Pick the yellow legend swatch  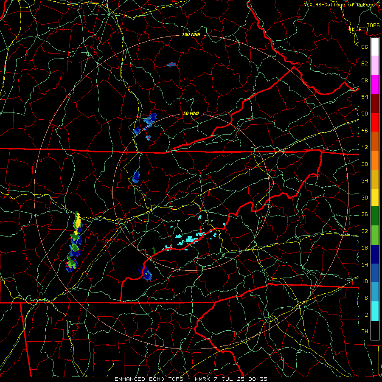click(375, 198)
